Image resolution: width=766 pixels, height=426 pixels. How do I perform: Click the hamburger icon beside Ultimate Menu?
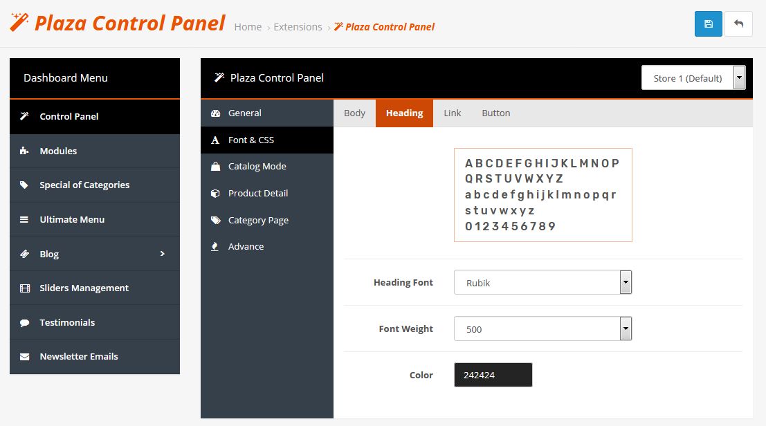point(24,220)
